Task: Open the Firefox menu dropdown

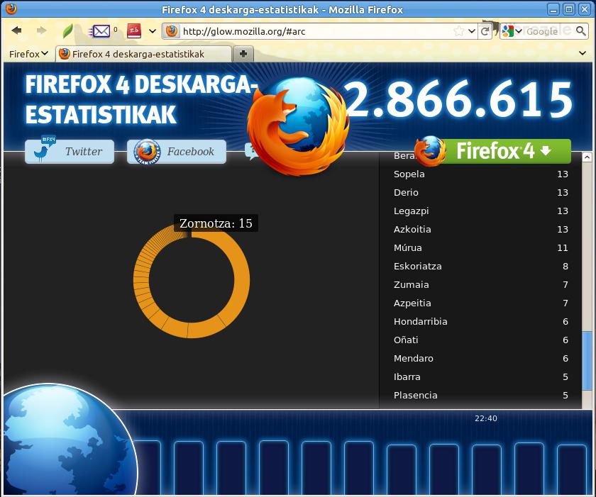Action: pyautogui.click(x=28, y=54)
